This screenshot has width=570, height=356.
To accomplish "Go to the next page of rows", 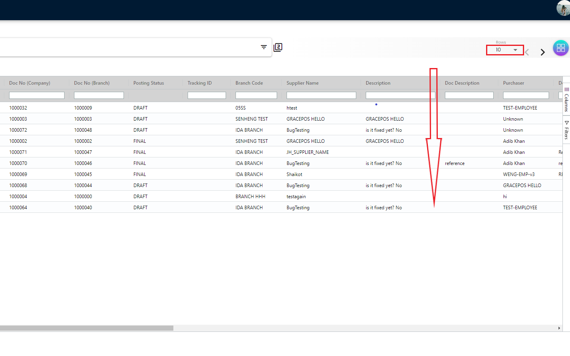I will pos(543,52).
